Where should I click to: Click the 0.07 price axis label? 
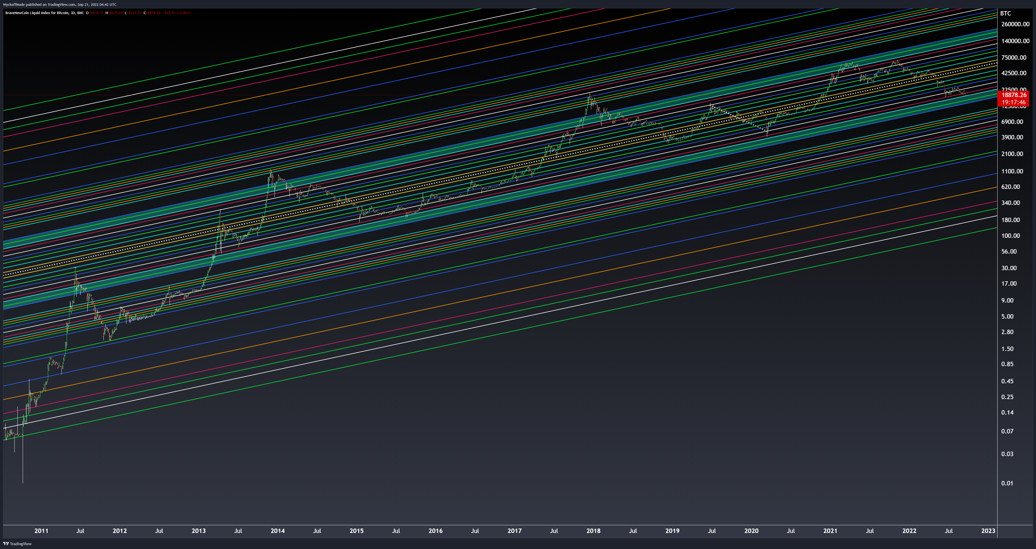(x=1007, y=431)
